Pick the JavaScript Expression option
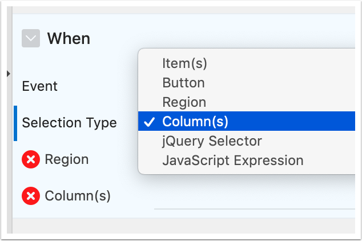 (232, 160)
